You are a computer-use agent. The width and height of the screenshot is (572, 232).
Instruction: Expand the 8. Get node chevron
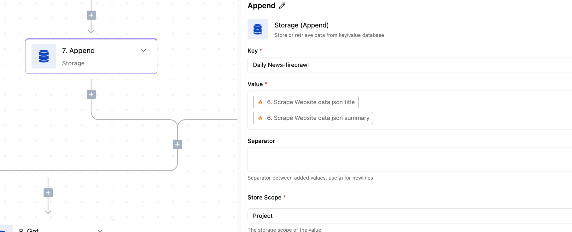pyautogui.click(x=100, y=230)
